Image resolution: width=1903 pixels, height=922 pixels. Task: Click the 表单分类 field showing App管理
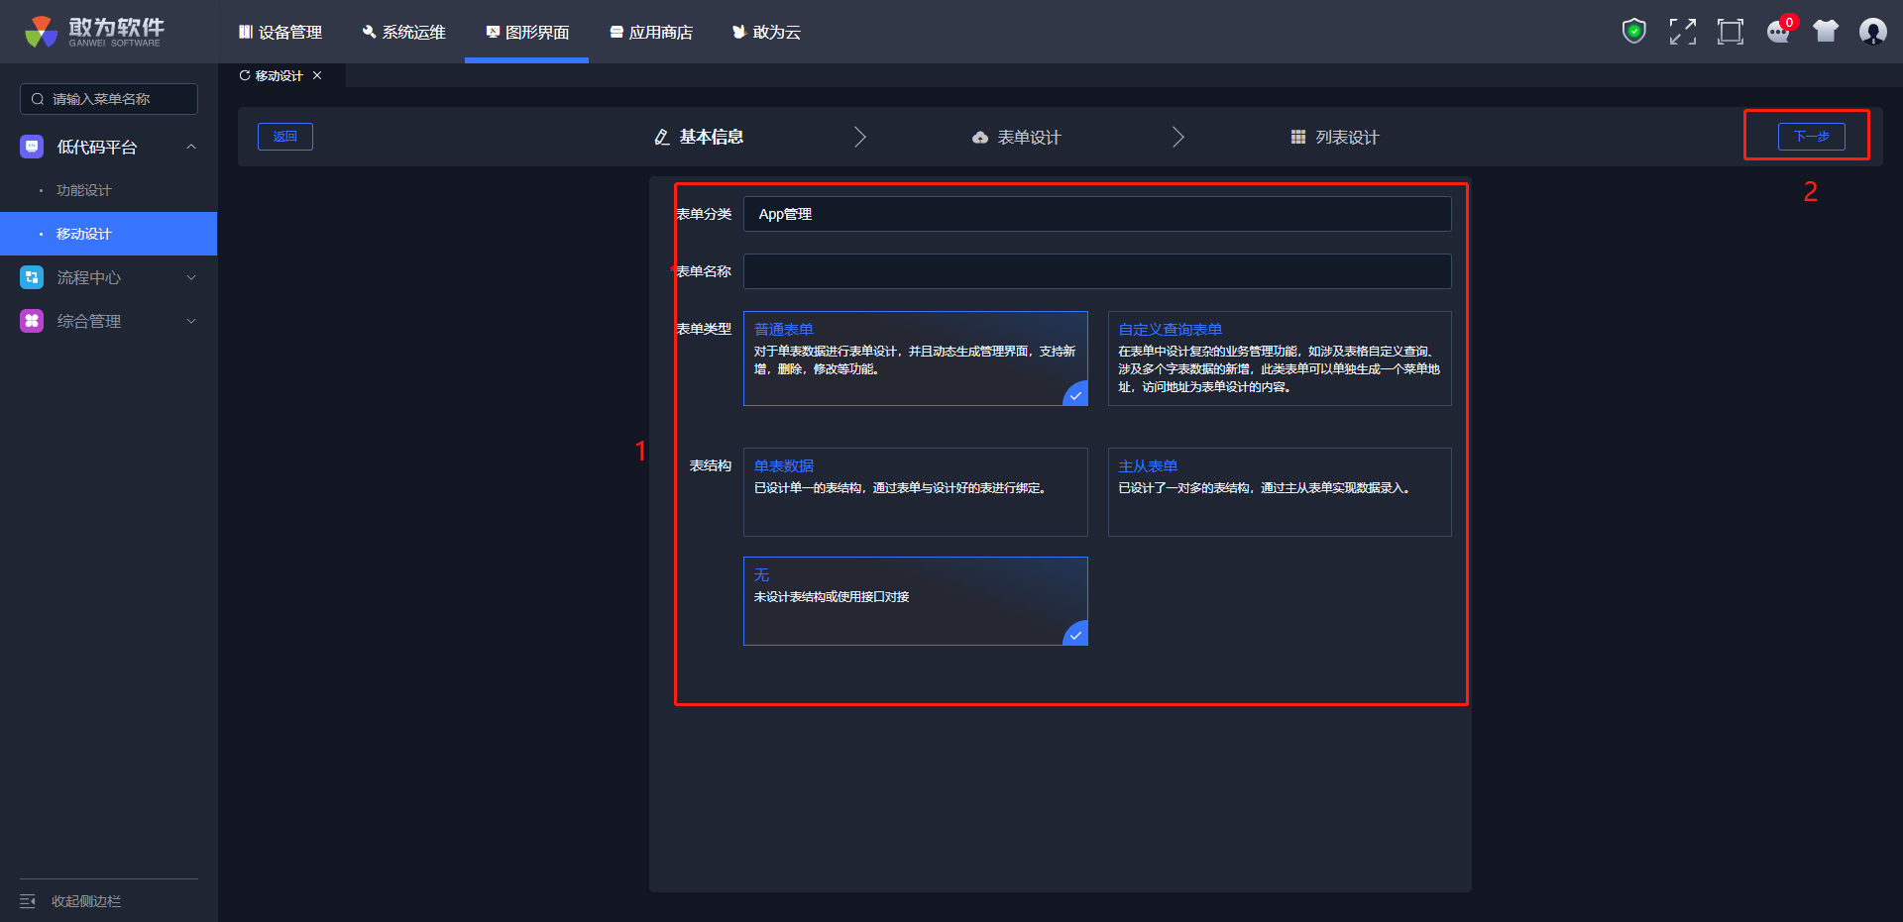1097,214
